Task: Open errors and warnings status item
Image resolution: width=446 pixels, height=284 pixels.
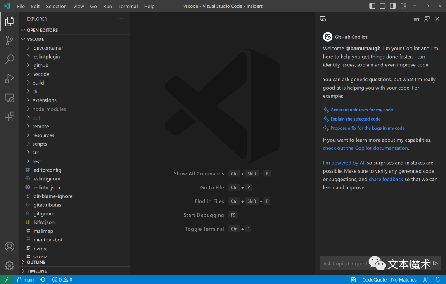Action: [x=62, y=280]
